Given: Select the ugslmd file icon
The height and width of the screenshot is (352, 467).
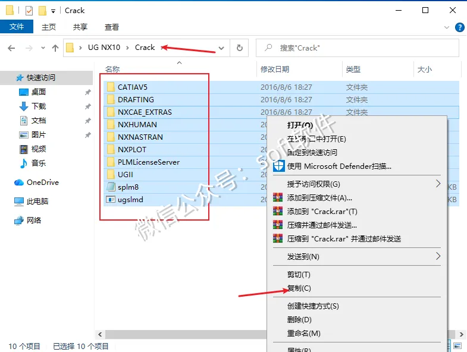Looking at the screenshot, I should coord(111,200).
